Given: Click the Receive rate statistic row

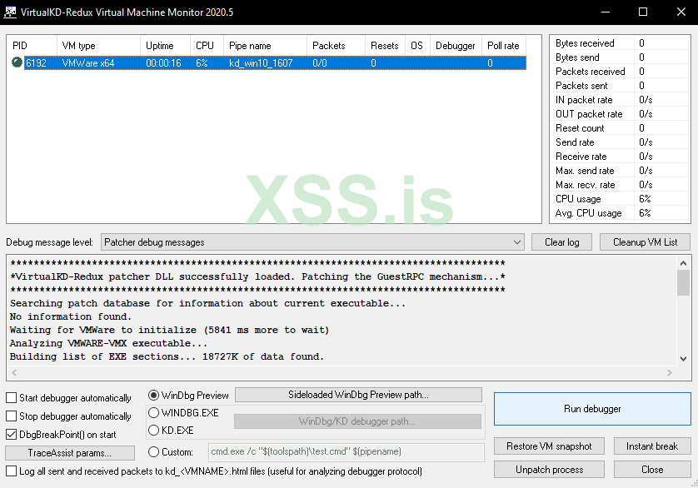Looking at the screenshot, I should click(620, 157).
